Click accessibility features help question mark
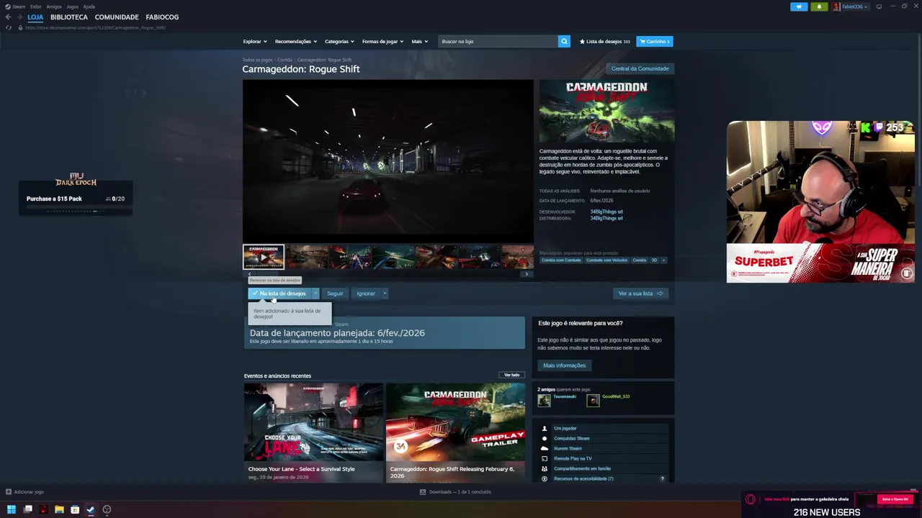This screenshot has width=922, height=518. tap(663, 478)
